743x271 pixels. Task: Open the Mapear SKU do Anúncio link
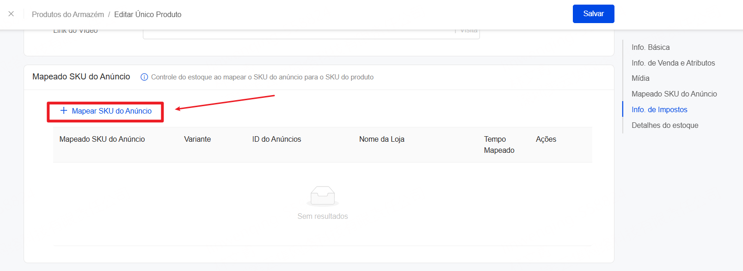point(111,111)
